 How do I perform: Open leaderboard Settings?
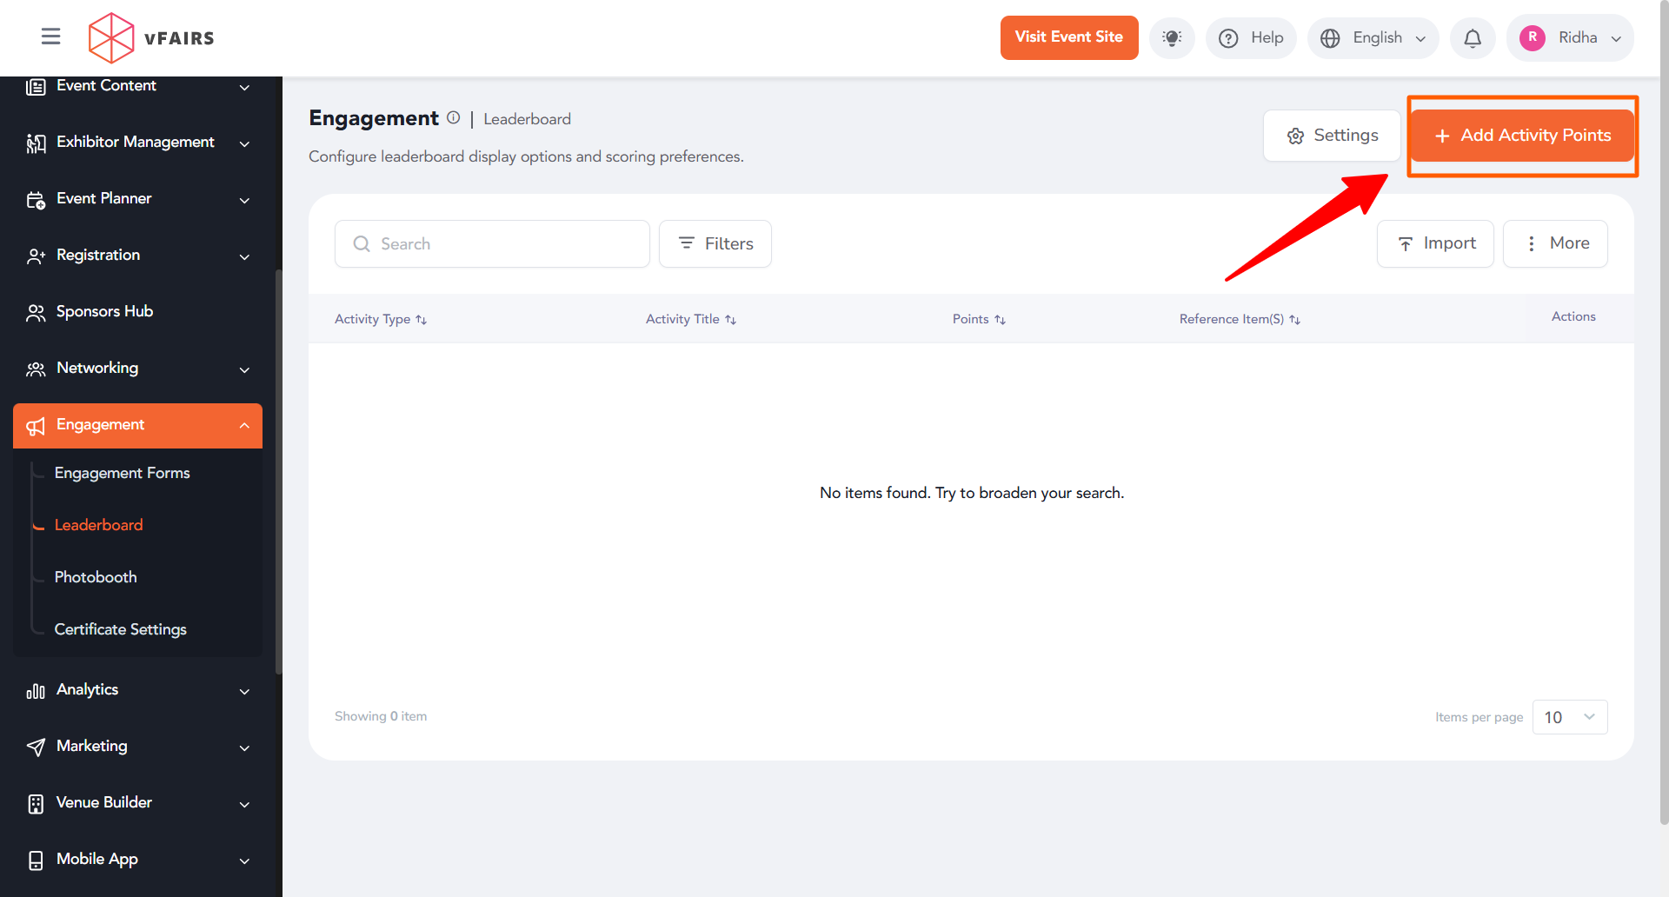pos(1332,136)
